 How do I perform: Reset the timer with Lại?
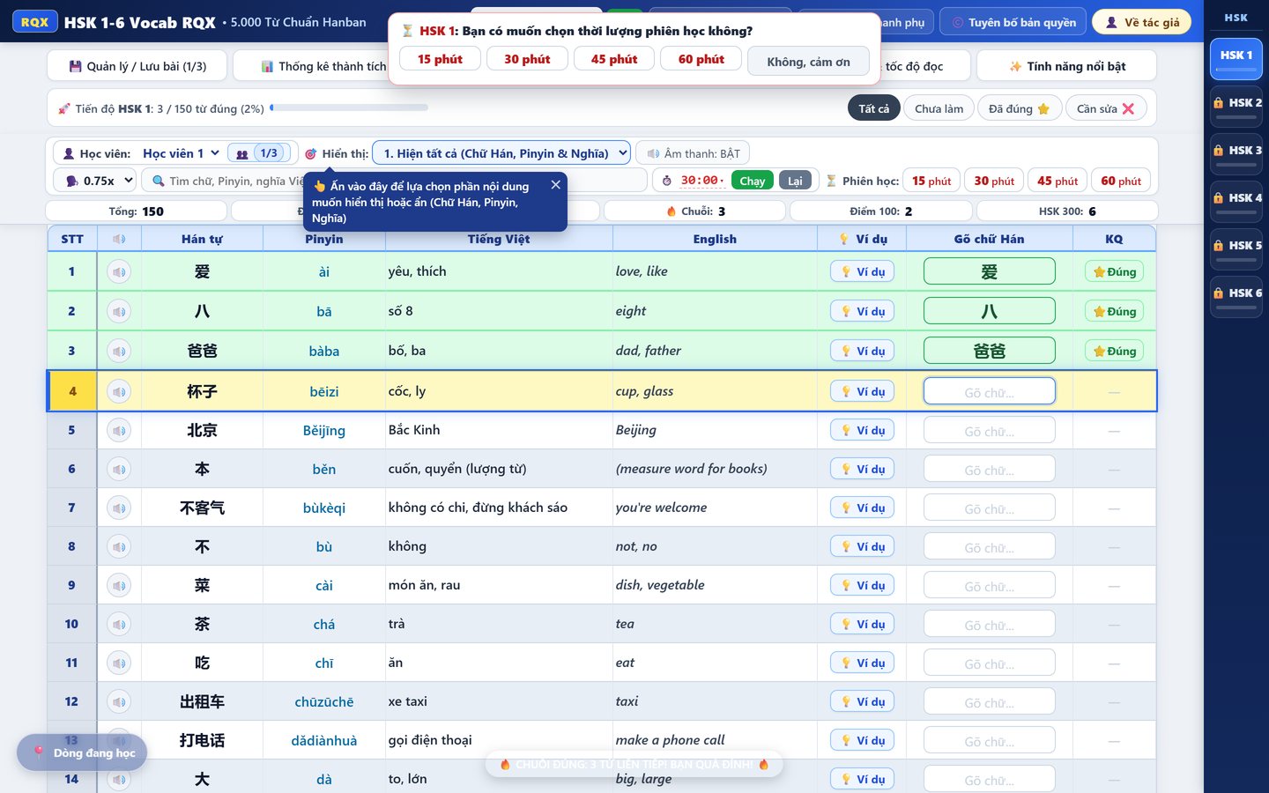point(795,181)
